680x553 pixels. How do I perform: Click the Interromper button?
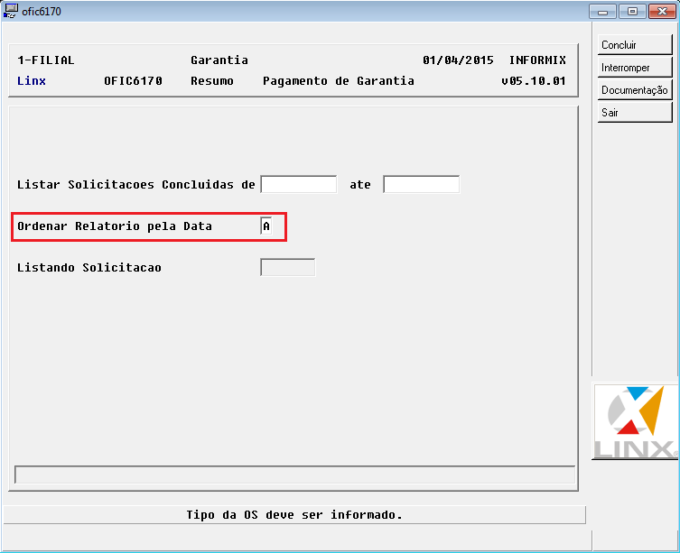pyautogui.click(x=635, y=67)
